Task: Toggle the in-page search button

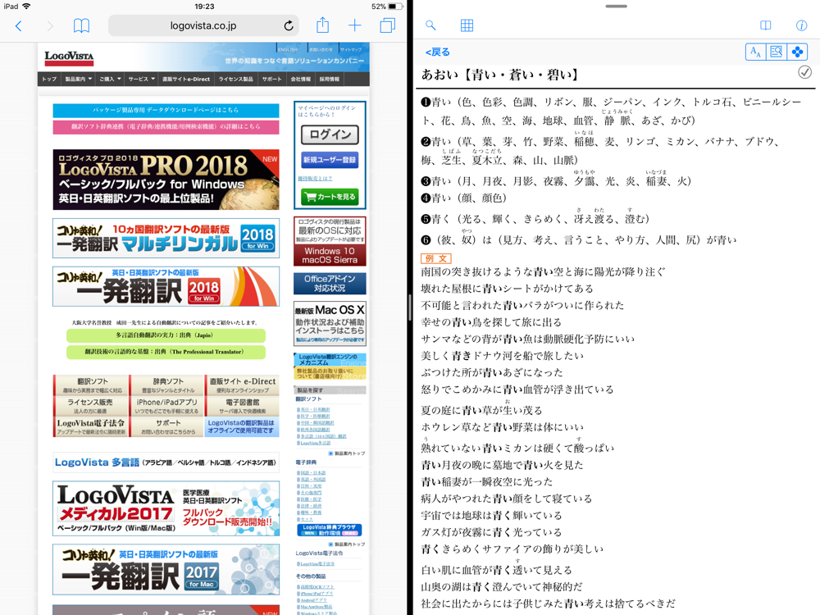Action: pyautogui.click(x=777, y=52)
